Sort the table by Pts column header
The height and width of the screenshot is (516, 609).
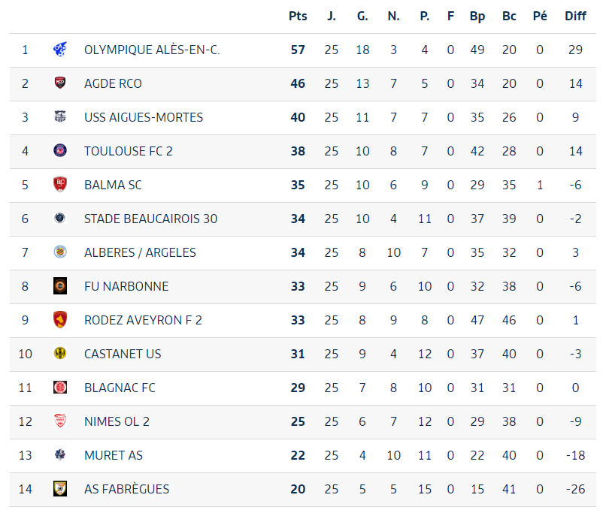[298, 16]
